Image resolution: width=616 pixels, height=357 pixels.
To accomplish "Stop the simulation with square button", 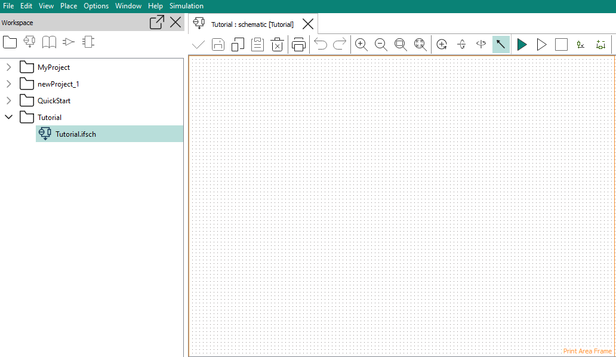I will pyautogui.click(x=562, y=44).
